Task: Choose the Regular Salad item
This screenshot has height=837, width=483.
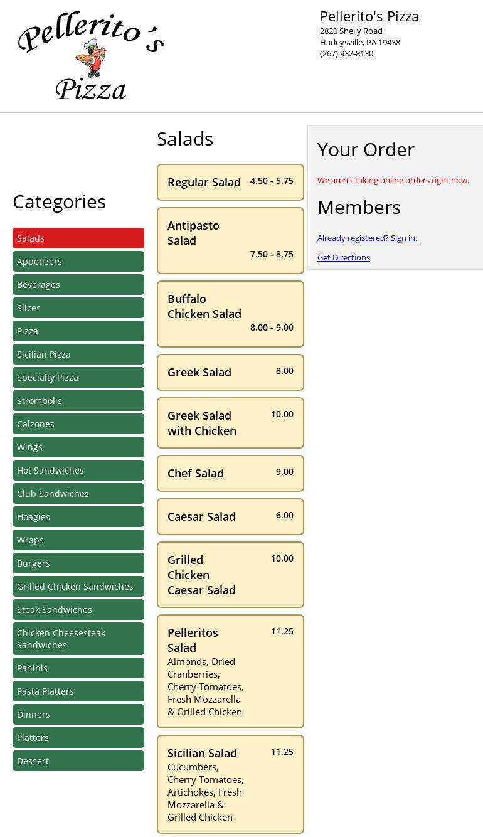Action: pos(230,182)
